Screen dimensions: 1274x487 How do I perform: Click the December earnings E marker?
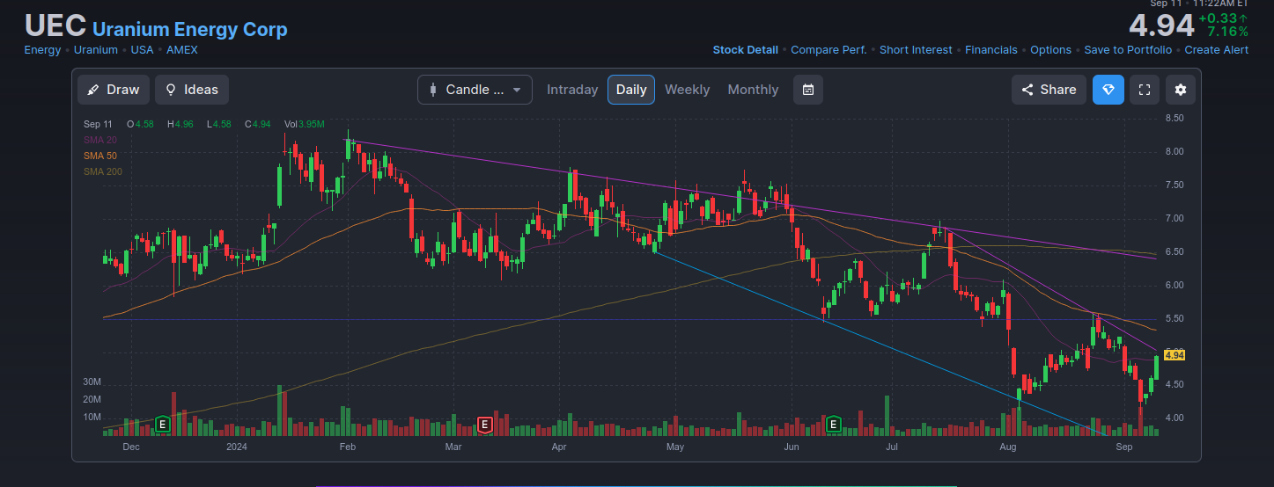coord(162,425)
